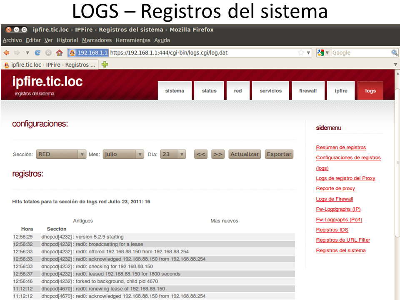Screen dimensions: 400x300
Task: Click the browser reload icon
Action: click(x=37, y=53)
